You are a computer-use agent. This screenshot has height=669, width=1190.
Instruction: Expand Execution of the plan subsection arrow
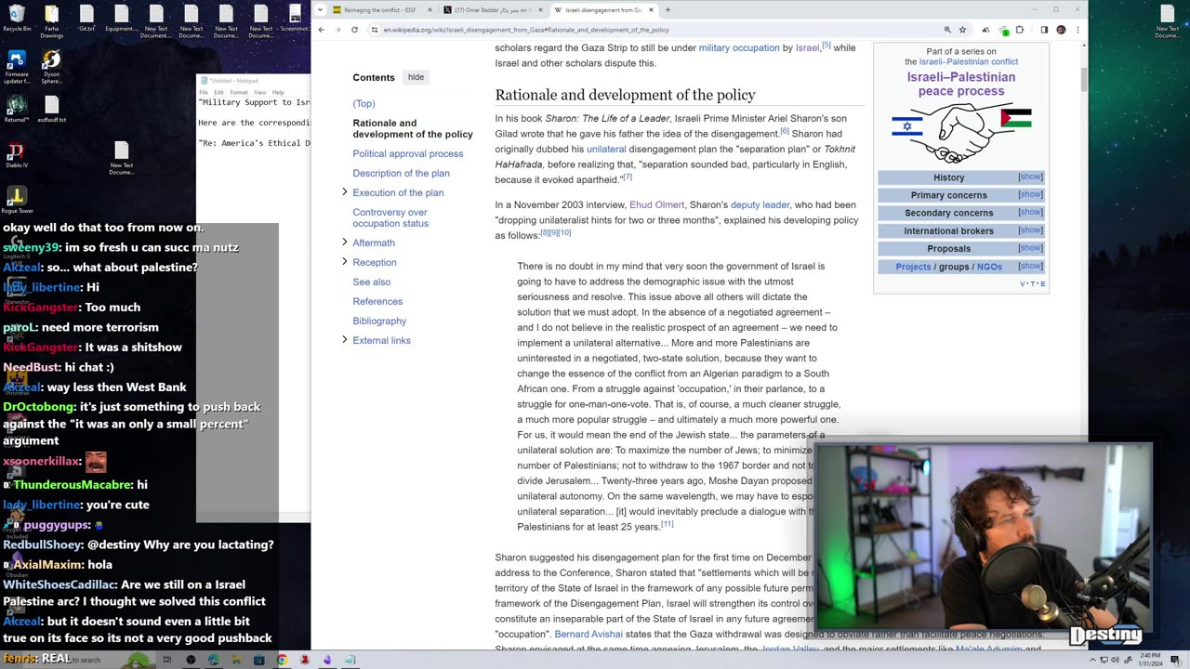tap(345, 192)
